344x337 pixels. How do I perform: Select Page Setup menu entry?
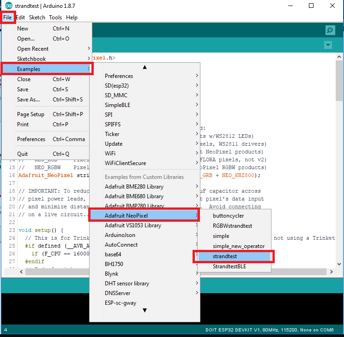click(x=45, y=114)
